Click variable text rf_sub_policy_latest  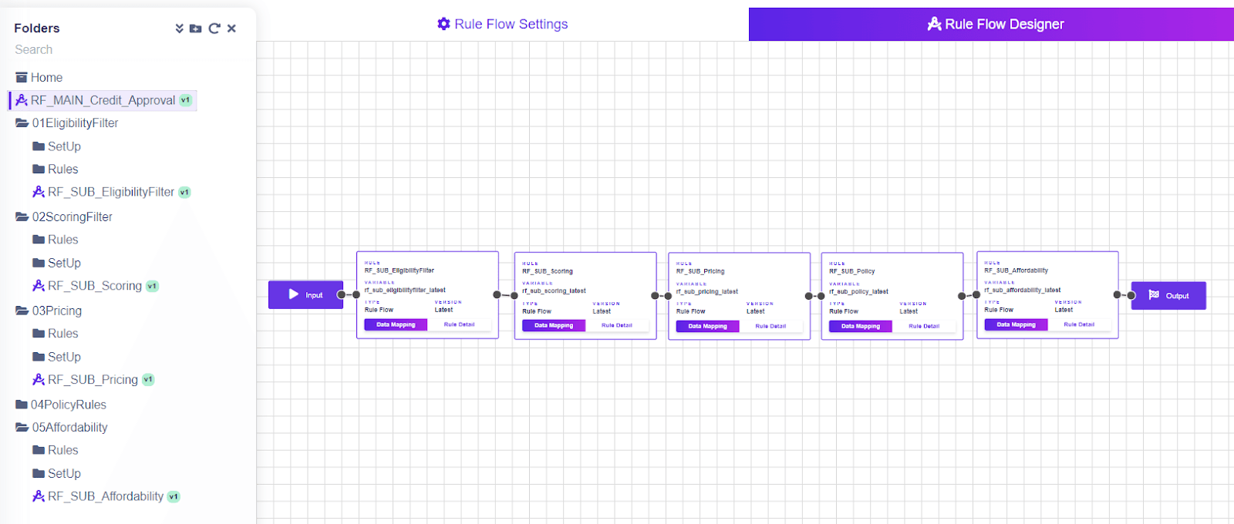point(858,292)
